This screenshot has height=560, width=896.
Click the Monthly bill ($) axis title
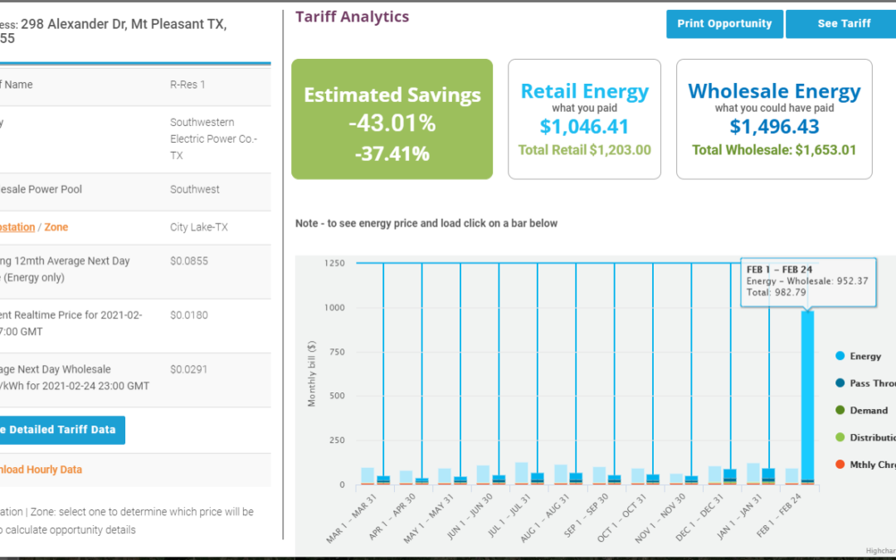coord(311,373)
